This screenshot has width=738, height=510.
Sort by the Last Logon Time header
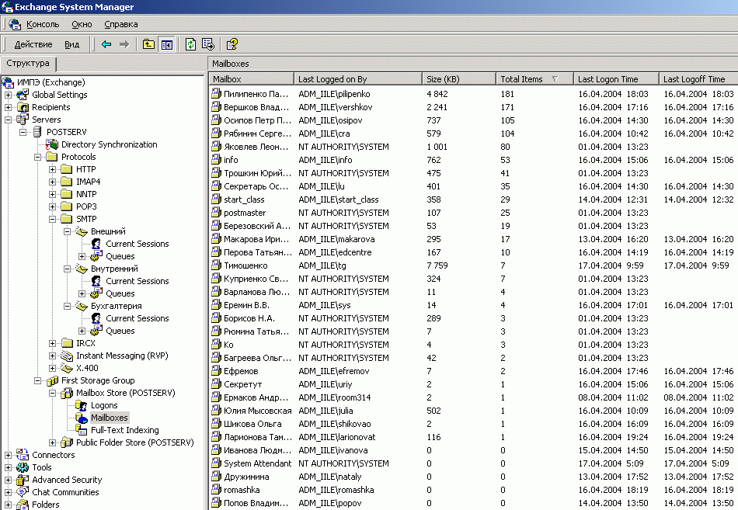616,79
